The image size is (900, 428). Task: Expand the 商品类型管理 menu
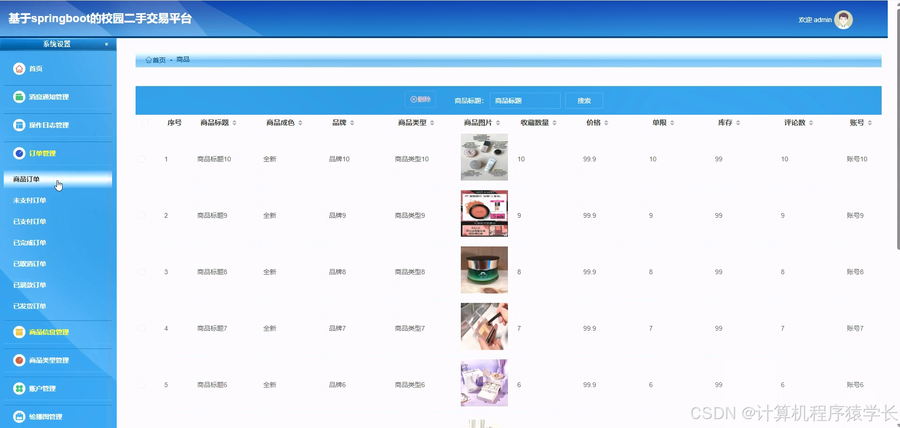[49, 360]
